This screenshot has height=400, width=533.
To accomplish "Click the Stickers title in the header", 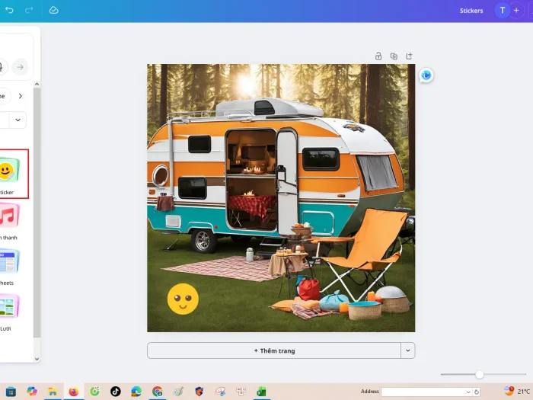I will click(471, 11).
